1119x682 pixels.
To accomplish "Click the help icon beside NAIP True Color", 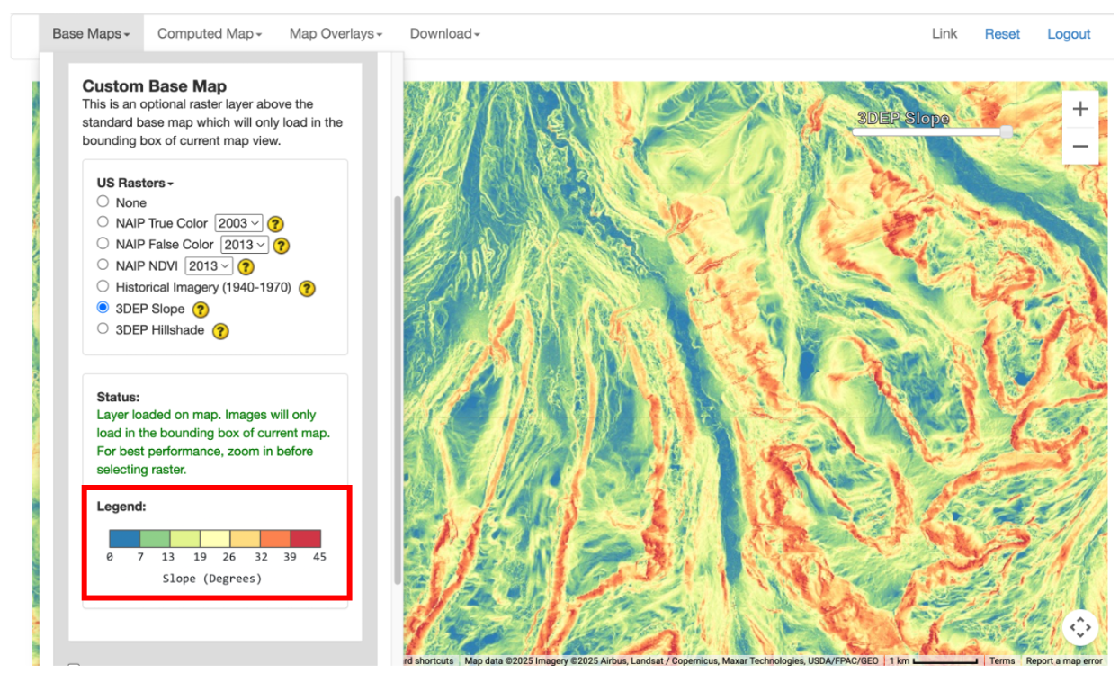I will pyautogui.click(x=276, y=223).
